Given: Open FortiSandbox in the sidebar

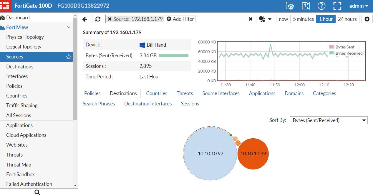Looking at the screenshot, I should [x=21, y=174].
